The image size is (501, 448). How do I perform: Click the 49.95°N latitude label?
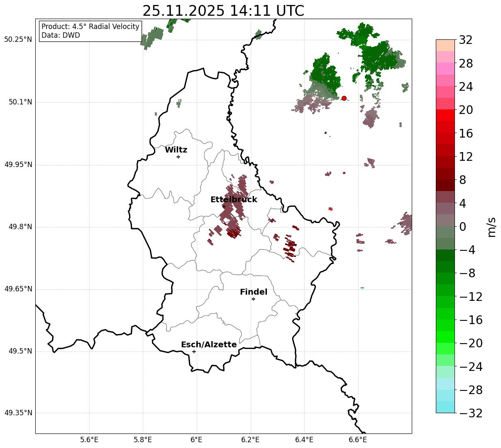pyautogui.click(x=18, y=165)
